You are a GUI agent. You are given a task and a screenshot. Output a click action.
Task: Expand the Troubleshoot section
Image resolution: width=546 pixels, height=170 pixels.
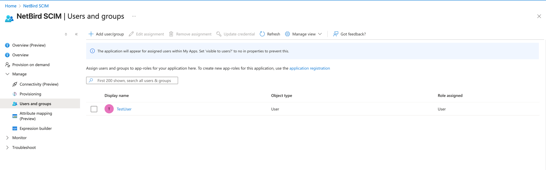click(x=7, y=148)
